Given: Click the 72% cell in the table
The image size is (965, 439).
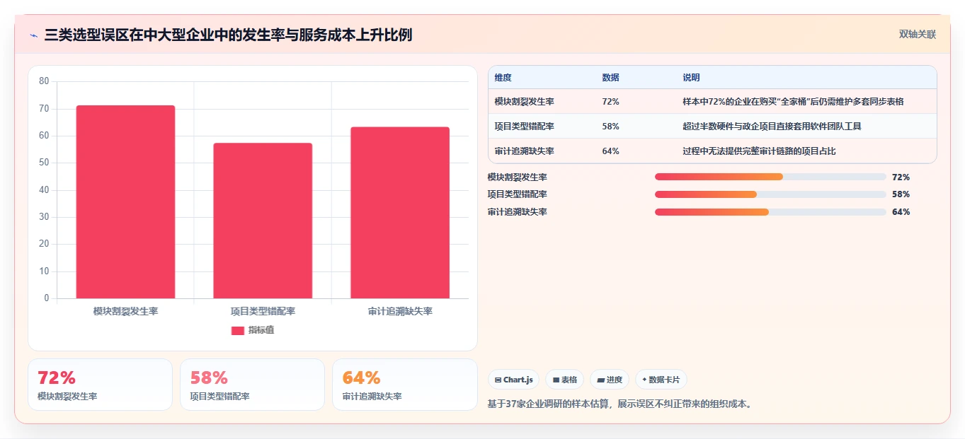Looking at the screenshot, I should [611, 102].
